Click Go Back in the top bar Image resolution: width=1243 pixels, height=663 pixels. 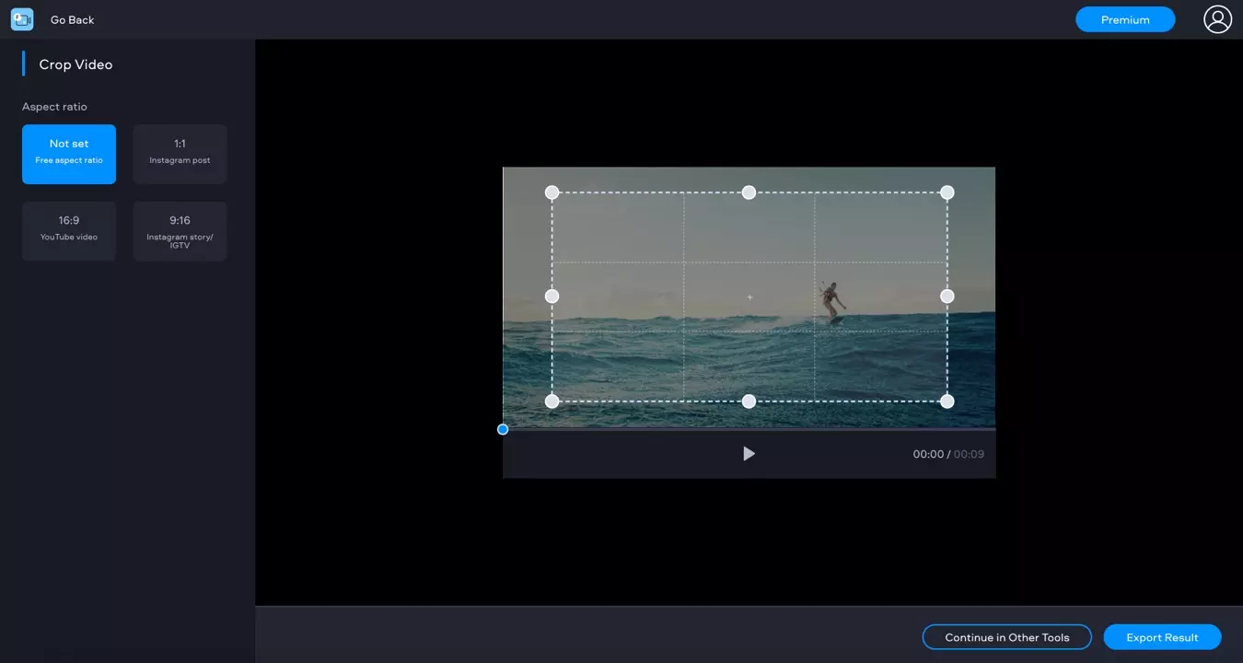point(72,18)
